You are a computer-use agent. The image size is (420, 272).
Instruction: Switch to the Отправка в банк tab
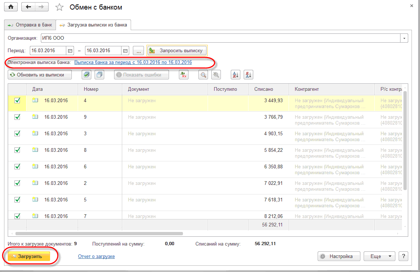[x=30, y=25]
